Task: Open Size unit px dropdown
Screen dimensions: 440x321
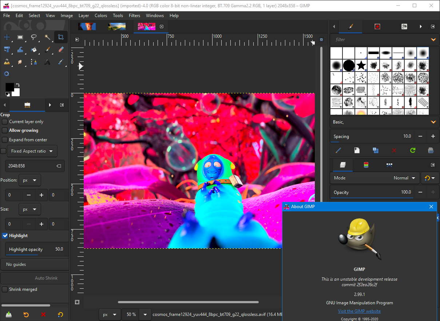Action: (30, 209)
